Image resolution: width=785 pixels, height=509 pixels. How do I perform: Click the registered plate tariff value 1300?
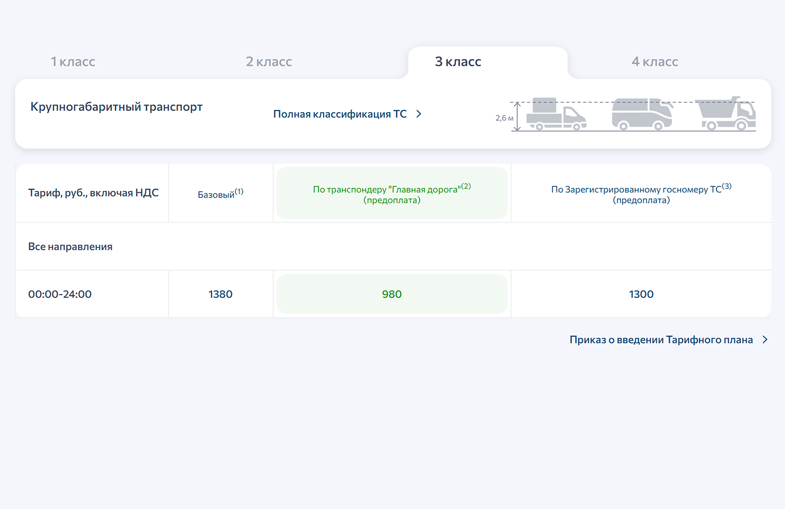[641, 294]
